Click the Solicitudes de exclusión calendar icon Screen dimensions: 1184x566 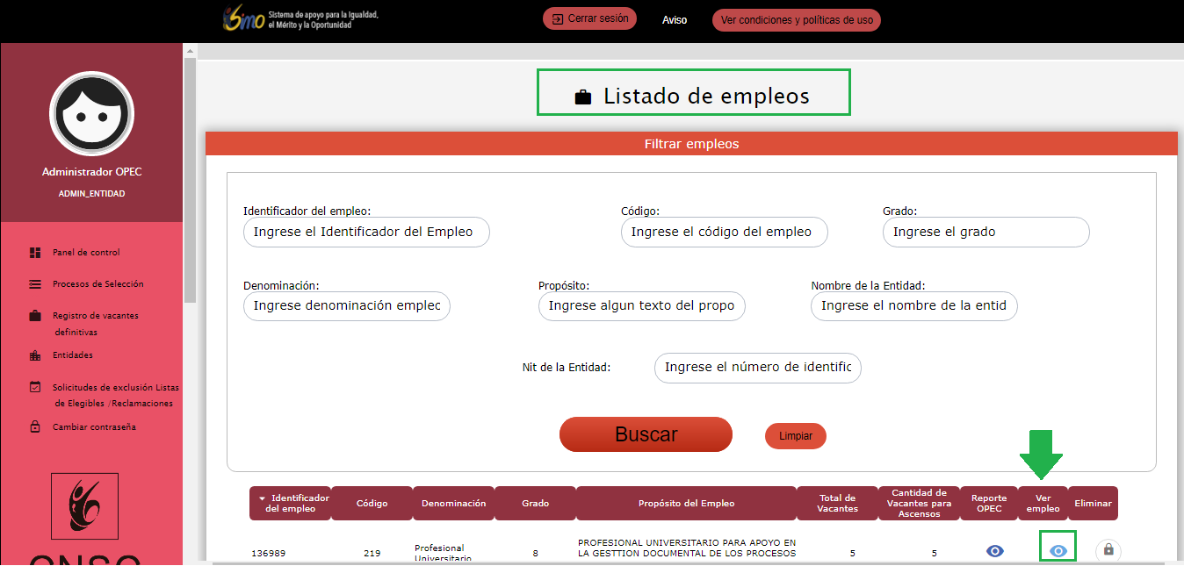pos(35,387)
